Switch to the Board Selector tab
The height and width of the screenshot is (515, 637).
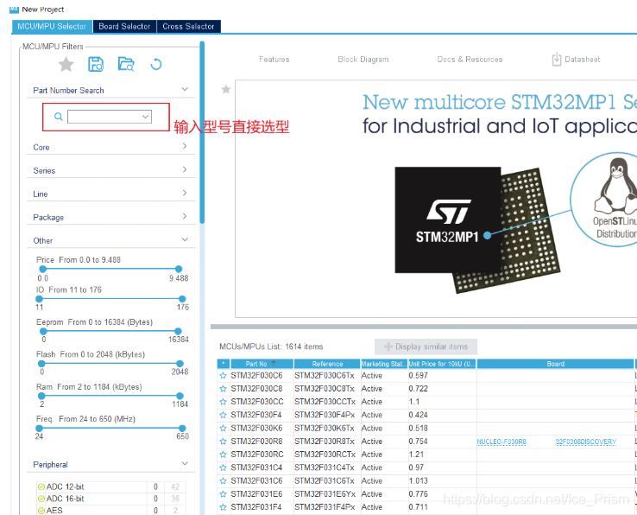click(x=124, y=27)
